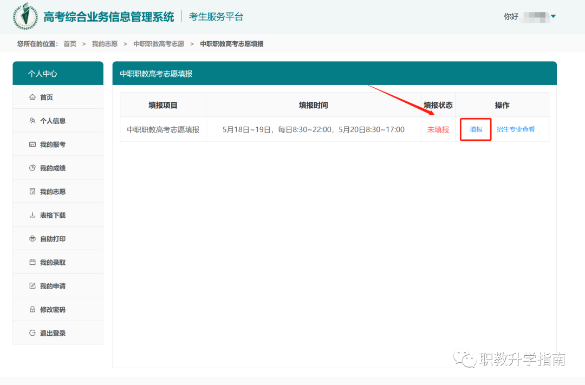Click the edit icon beside 我的申请
The width and height of the screenshot is (585, 385).
32,286
